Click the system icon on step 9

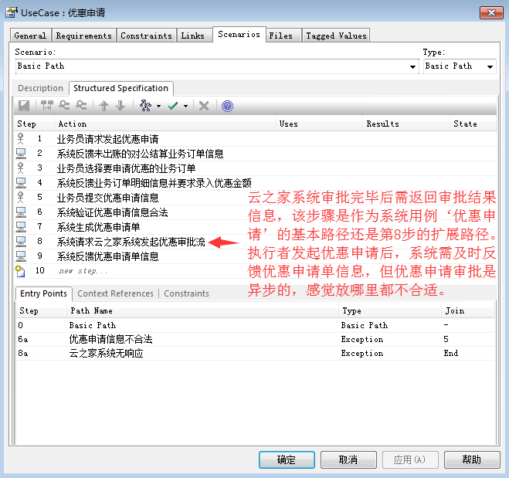coord(21,256)
